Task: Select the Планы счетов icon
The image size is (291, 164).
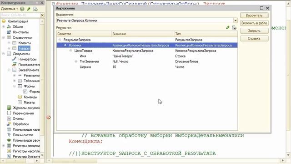Action: tap(9, 135)
